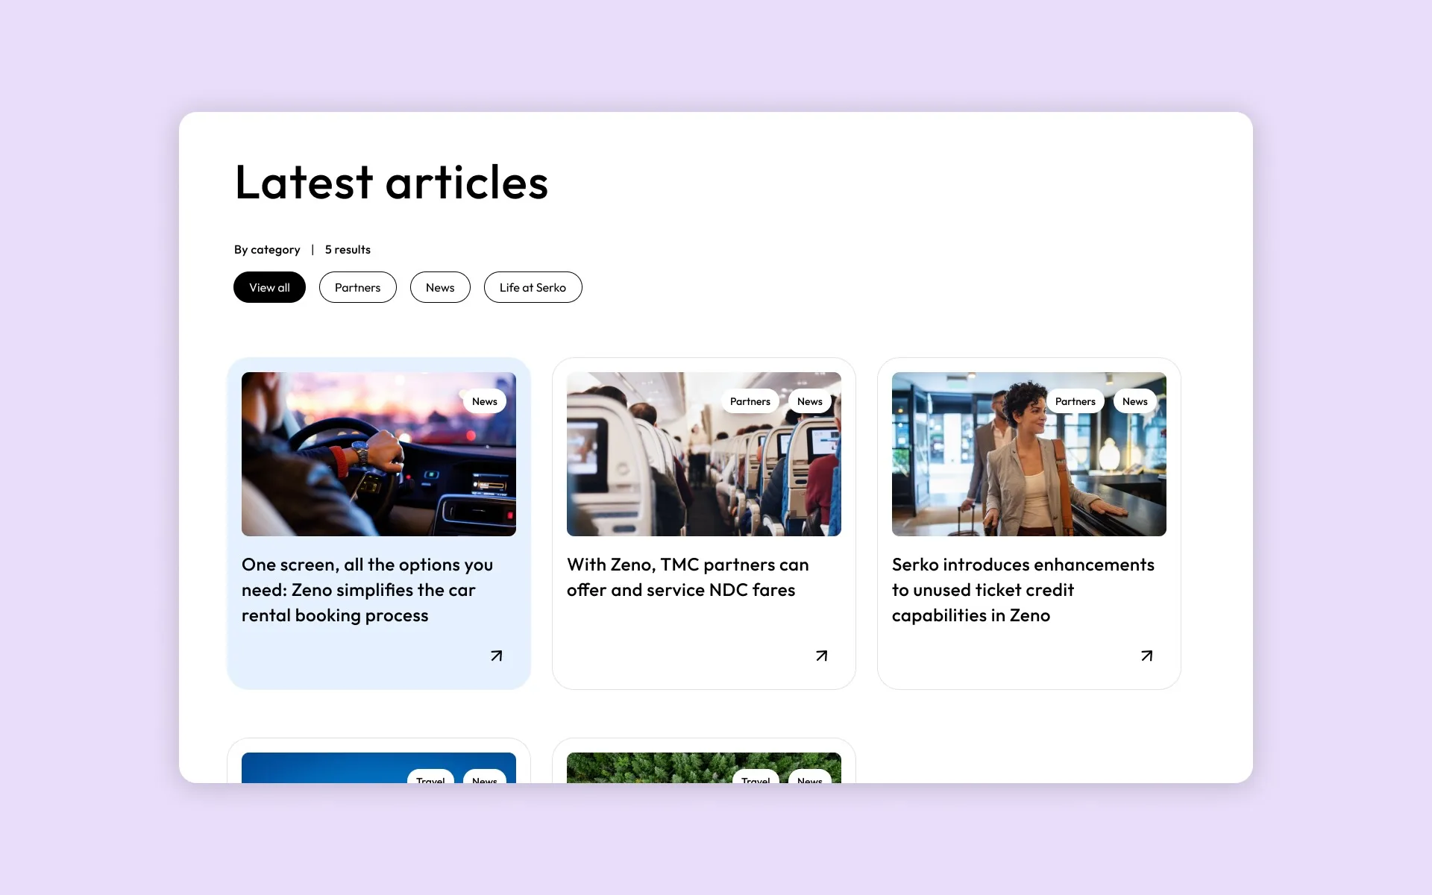The height and width of the screenshot is (895, 1432).
Task: Filter articles by News category
Action: click(x=440, y=287)
